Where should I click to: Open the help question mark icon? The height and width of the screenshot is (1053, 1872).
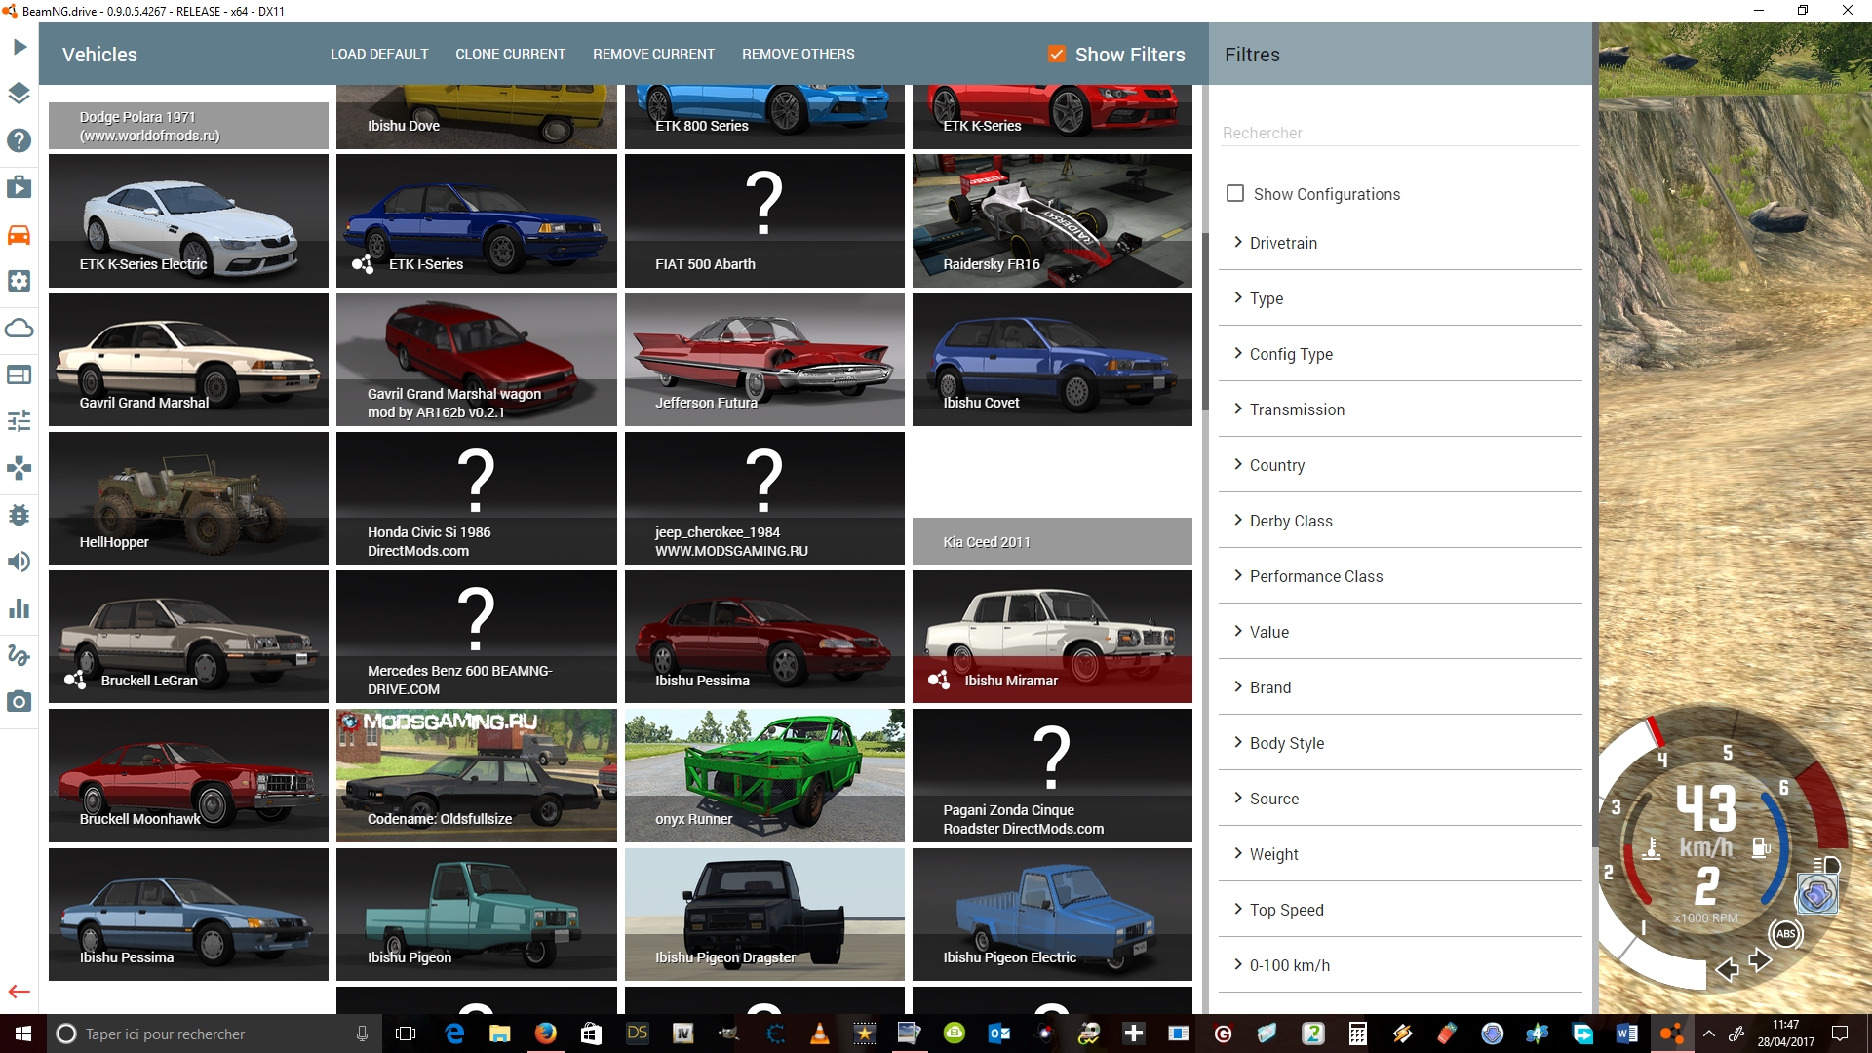pos(19,140)
